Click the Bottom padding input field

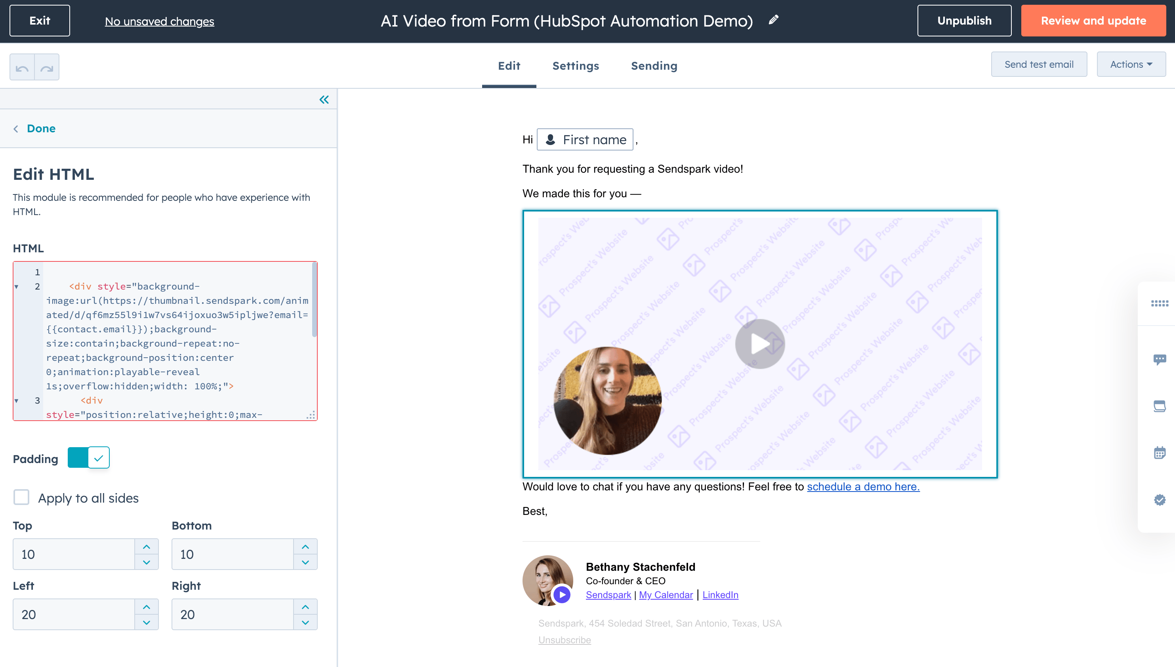[x=233, y=554]
